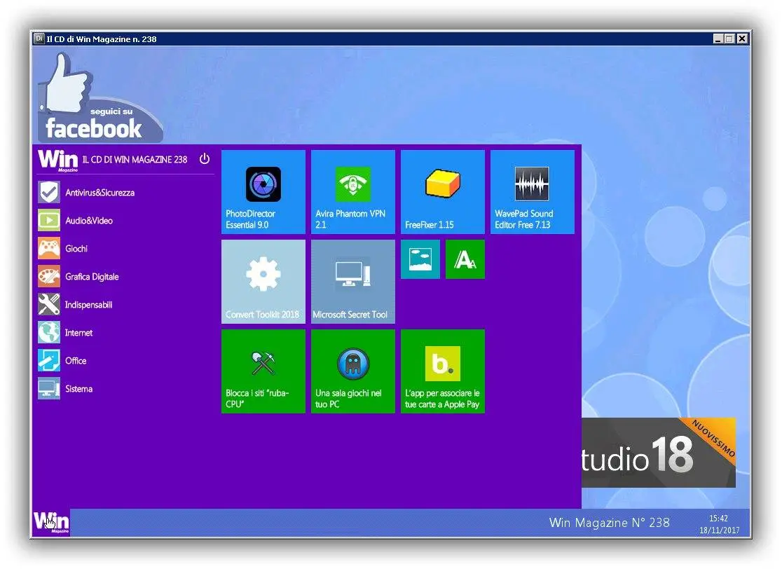Open the Blocca i siti "ruba-CPU" tile
The image size is (782, 569).
[x=263, y=371]
